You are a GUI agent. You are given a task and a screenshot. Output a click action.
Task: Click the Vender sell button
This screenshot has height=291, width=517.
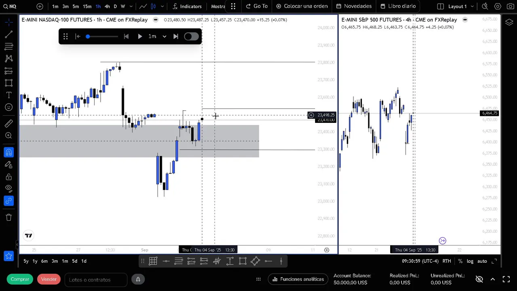[x=49, y=279]
